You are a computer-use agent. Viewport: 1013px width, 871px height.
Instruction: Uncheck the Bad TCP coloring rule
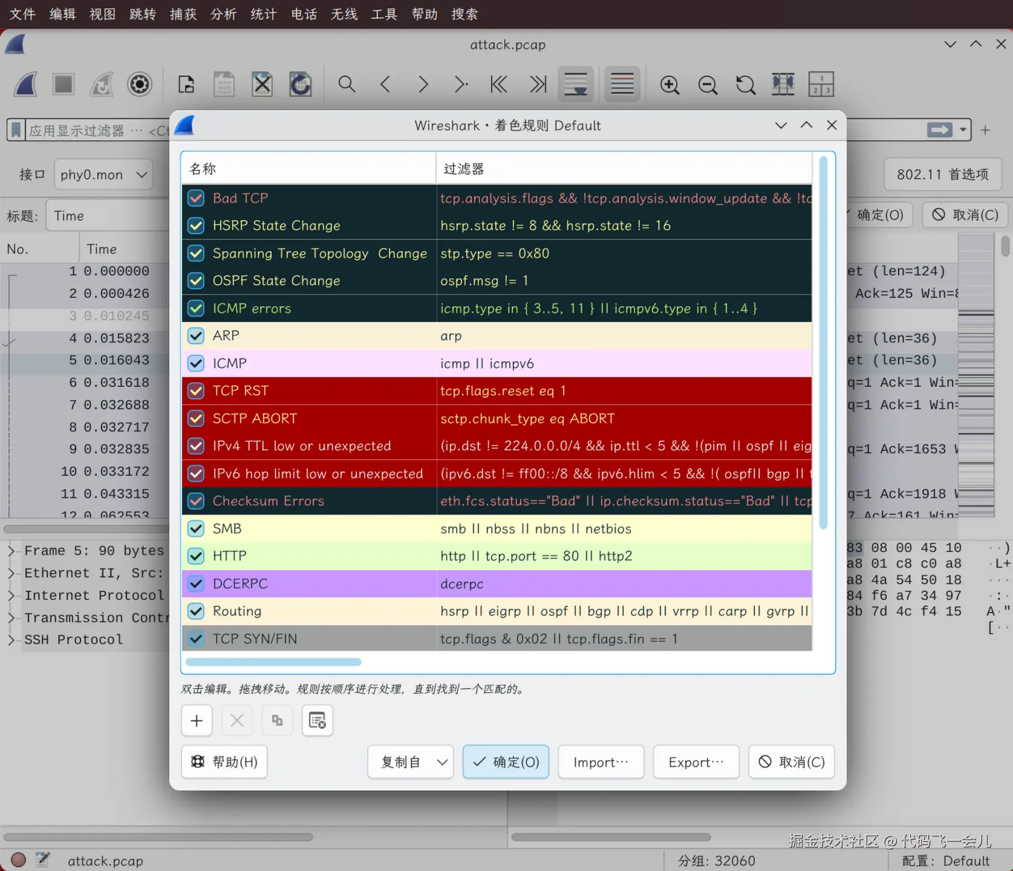(196, 198)
